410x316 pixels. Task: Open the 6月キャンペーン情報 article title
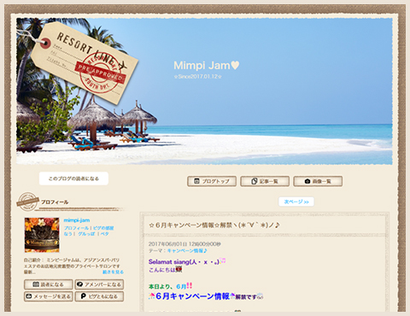214,225
